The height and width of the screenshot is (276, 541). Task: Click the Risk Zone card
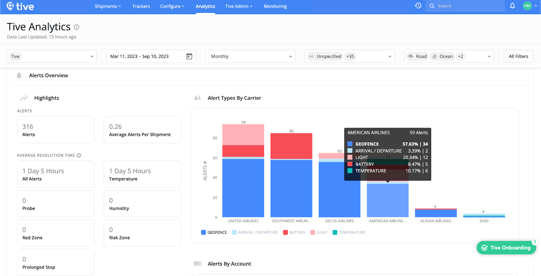pos(142,233)
